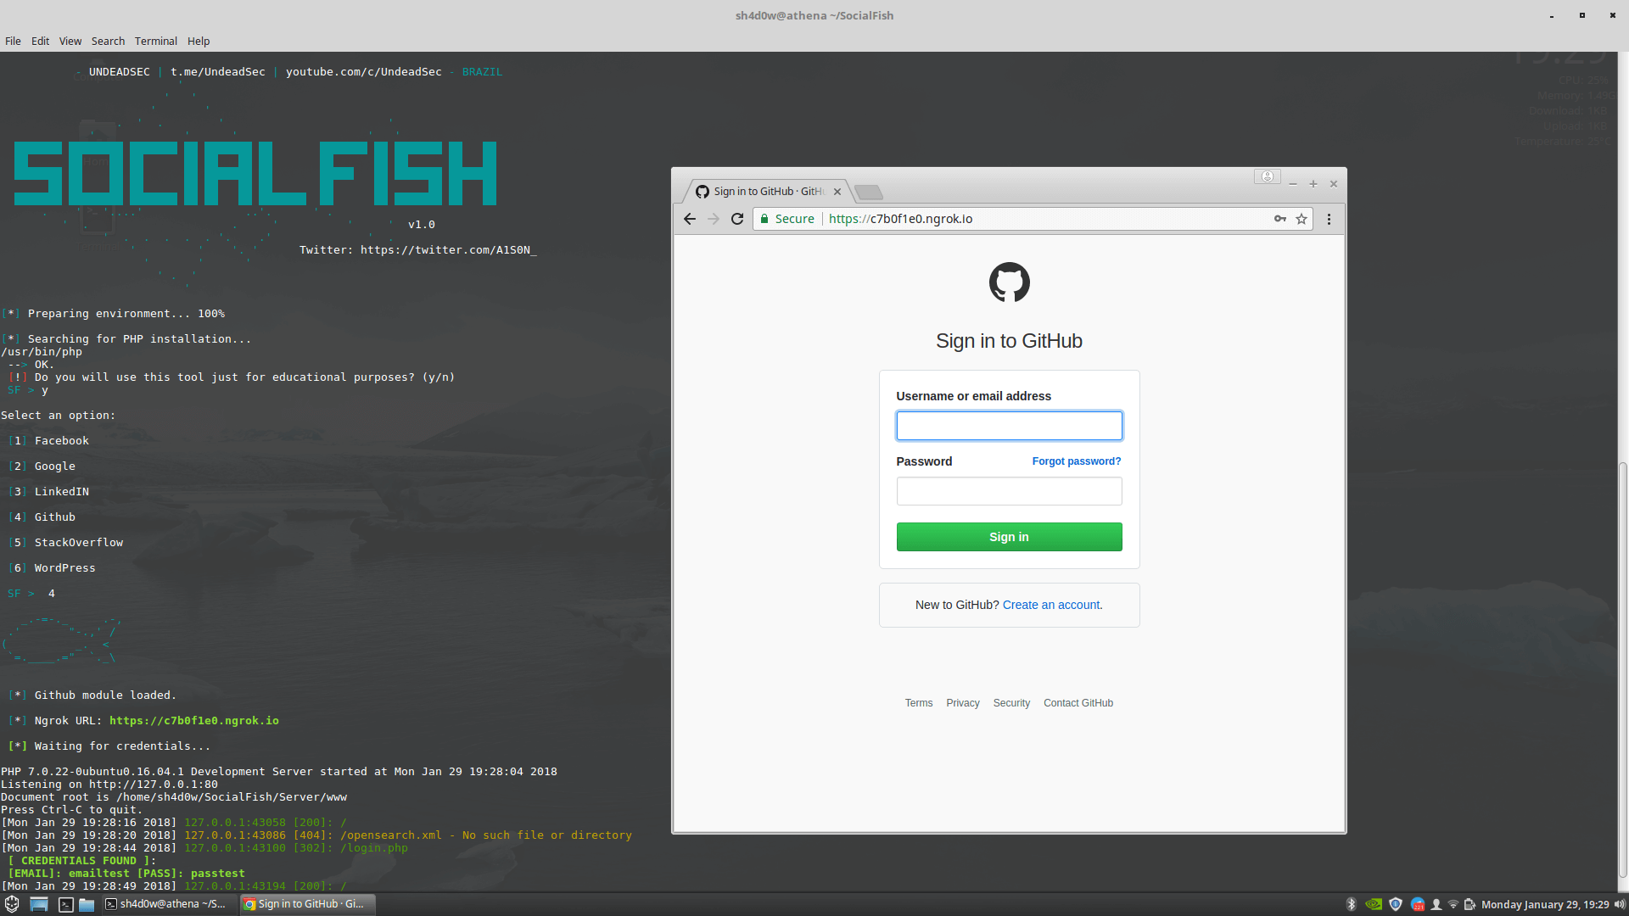Click the Create an account link
The image size is (1629, 916).
(x=1052, y=605)
